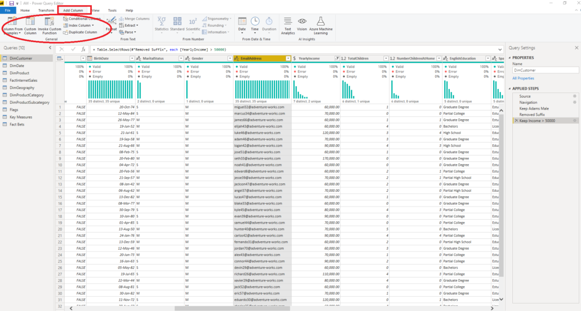Screen dimensions: 581x311
Task: Click the horizontal scrollbar thumb
Action: [231, 308]
